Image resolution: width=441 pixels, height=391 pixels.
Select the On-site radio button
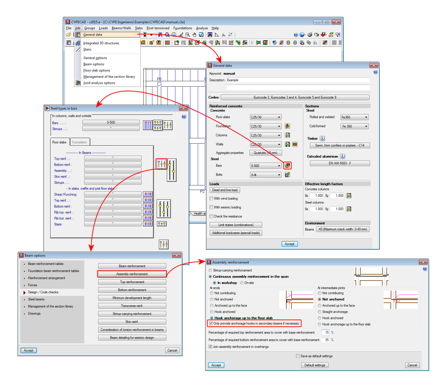coord(242,283)
